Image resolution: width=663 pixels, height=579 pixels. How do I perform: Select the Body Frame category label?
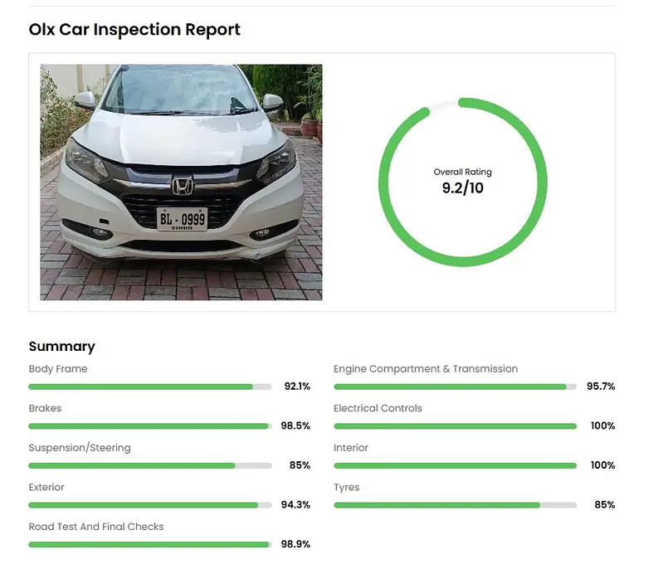coord(58,369)
